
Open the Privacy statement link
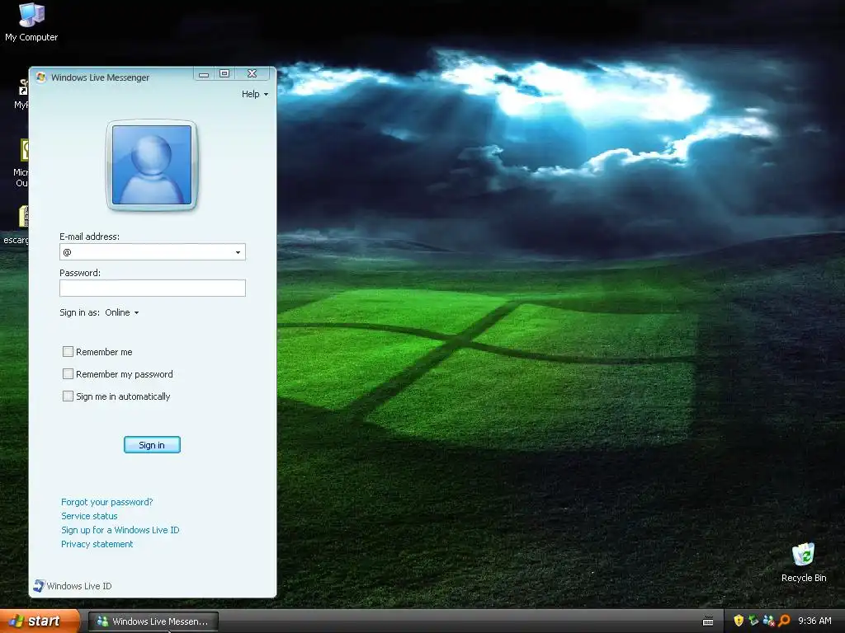[97, 544]
